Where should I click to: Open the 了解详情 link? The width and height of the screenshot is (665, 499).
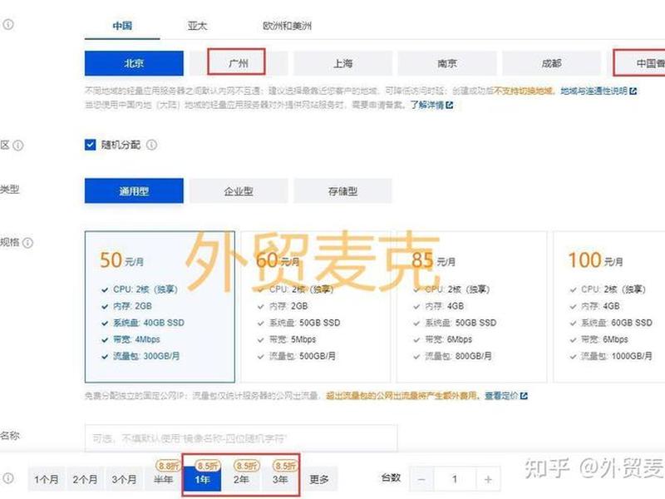coord(426,105)
